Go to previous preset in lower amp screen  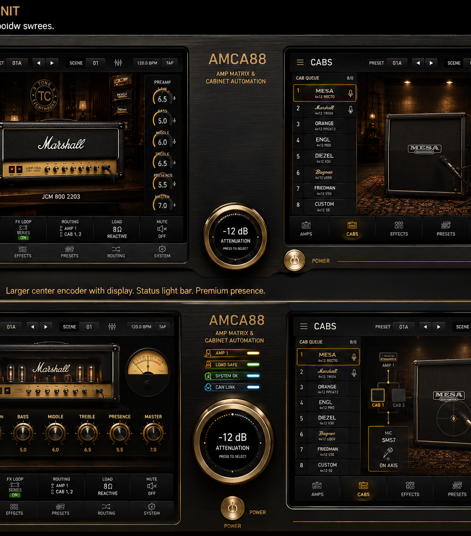click(32, 327)
